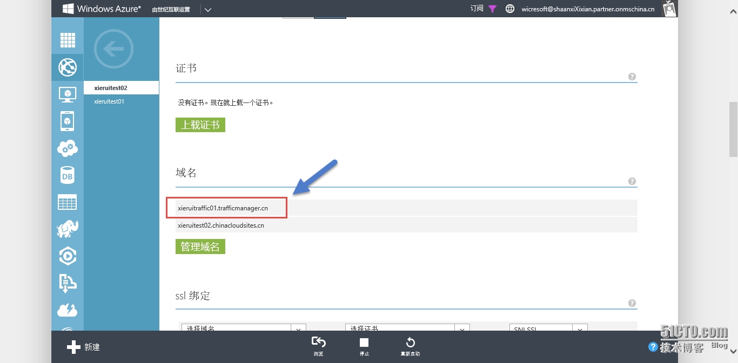Open help for ssl 绑定 section
The width and height of the screenshot is (738, 363).
pos(632,303)
